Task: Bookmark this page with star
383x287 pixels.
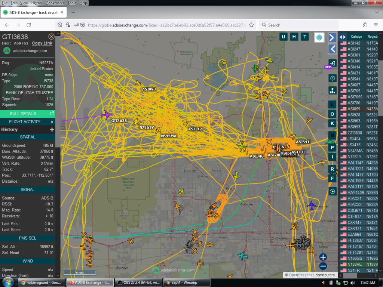Action: 251,25
